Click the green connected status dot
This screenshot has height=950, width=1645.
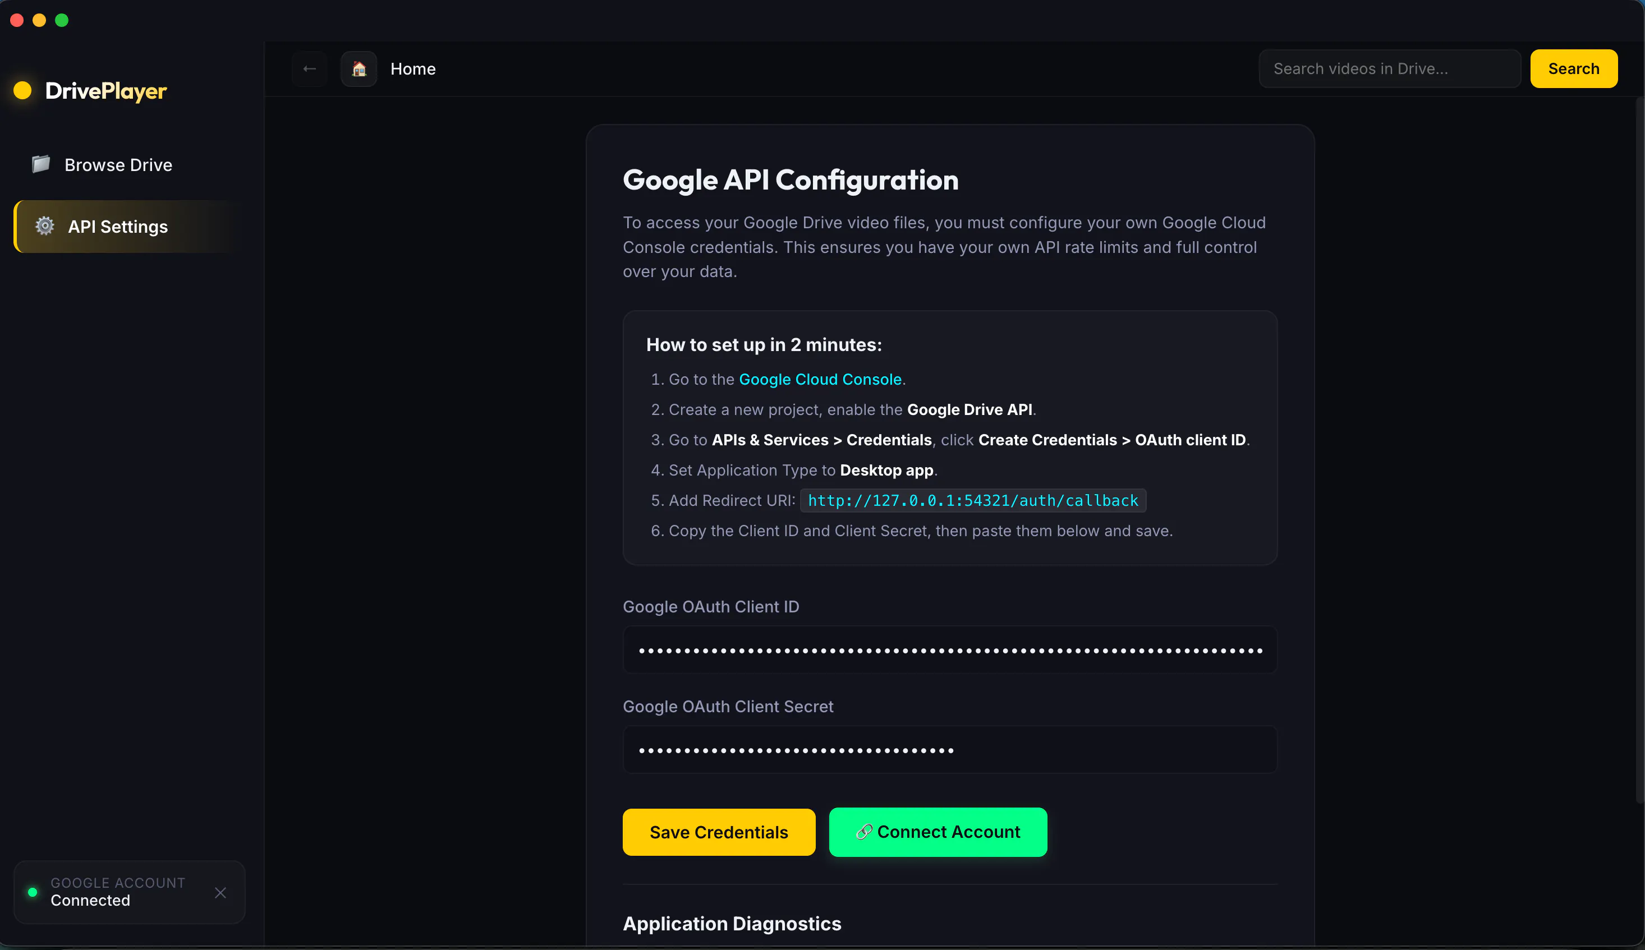tap(33, 892)
